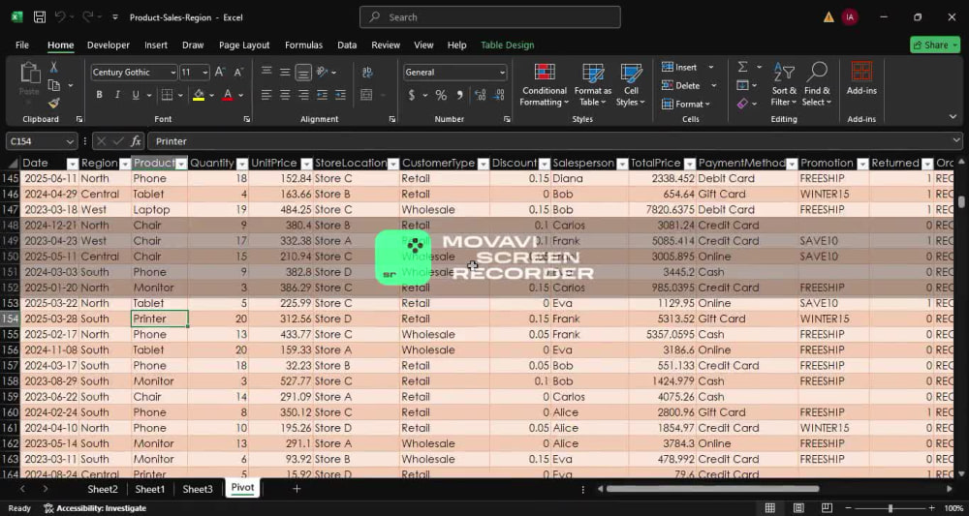Image resolution: width=969 pixels, height=516 pixels.
Task: Click the Borders icon
Action: click(167, 95)
